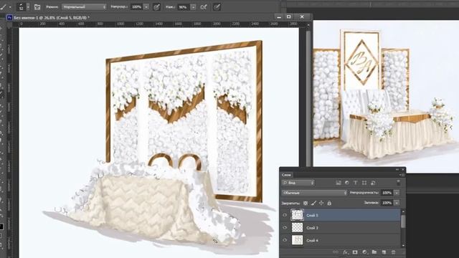Hide the bottom visible layer with eye icon
Screen dimensions: 459x258
(x=285, y=240)
